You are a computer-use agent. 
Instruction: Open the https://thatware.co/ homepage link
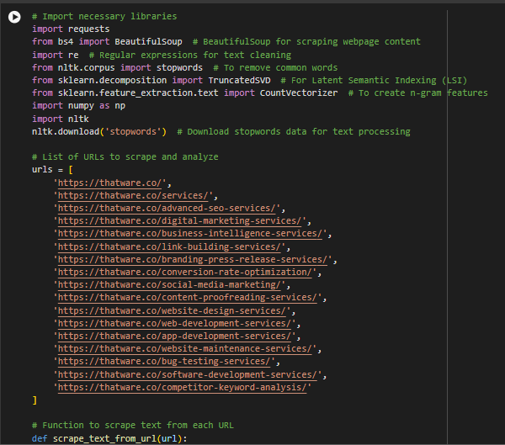[x=109, y=183]
